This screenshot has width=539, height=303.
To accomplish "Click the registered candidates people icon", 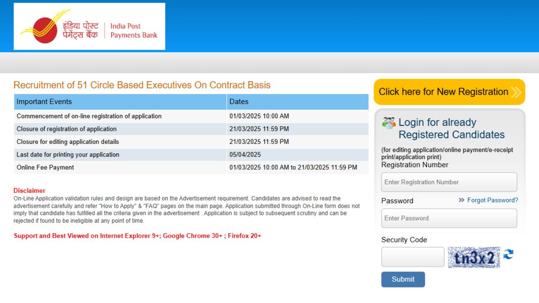I will (x=389, y=122).
